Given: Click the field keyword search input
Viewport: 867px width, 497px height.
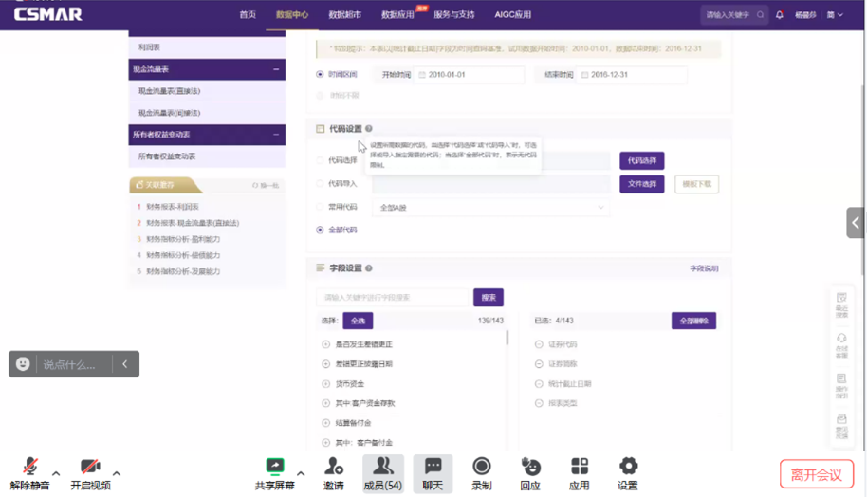Looking at the screenshot, I should point(393,298).
